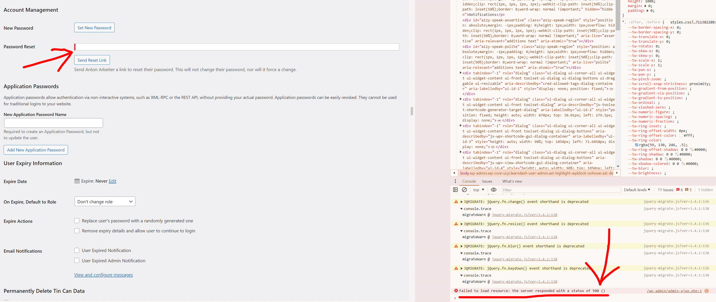Enable User Expired Notification checkbox
The width and height of the screenshot is (716, 302).
point(77,250)
